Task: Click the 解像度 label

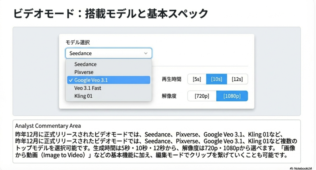Action: tap(169, 96)
